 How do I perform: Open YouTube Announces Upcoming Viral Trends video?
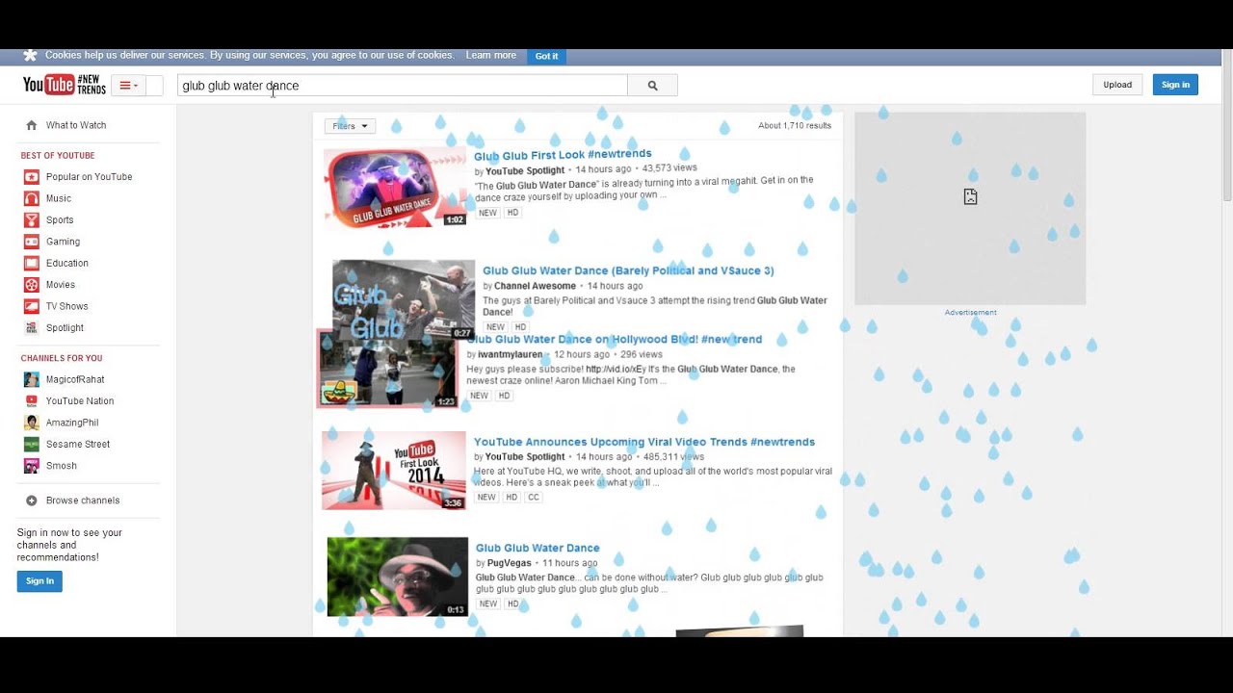point(644,443)
